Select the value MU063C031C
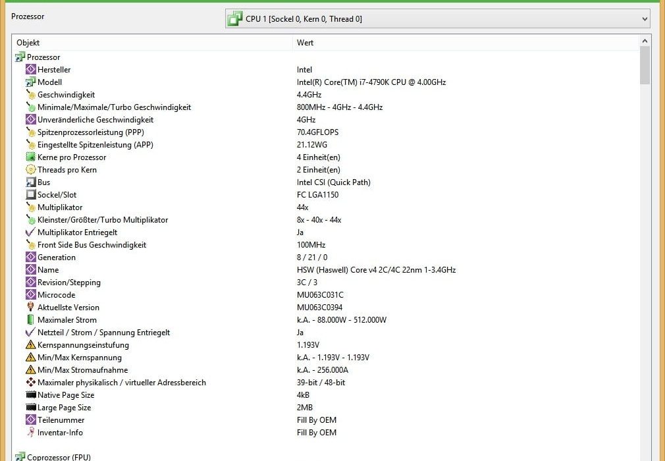The height and width of the screenshot is (461, 665). 320,294
